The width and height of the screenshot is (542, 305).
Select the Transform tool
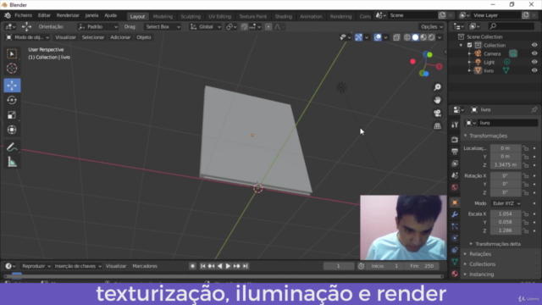(12, 130)
